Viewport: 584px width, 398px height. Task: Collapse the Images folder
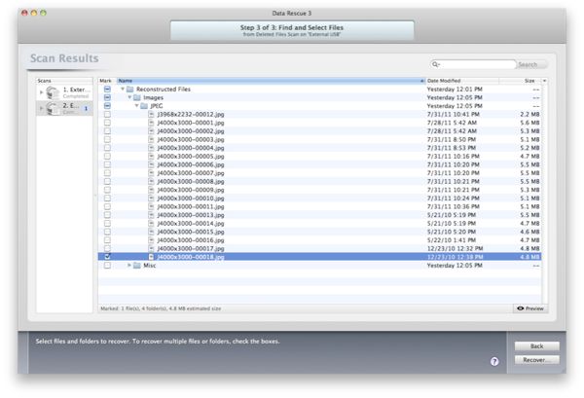[129, 97]
